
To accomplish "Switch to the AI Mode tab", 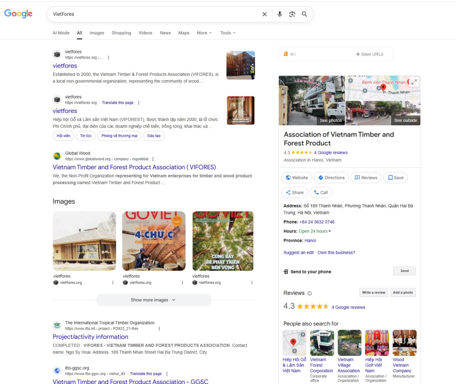I will [61, 33].
